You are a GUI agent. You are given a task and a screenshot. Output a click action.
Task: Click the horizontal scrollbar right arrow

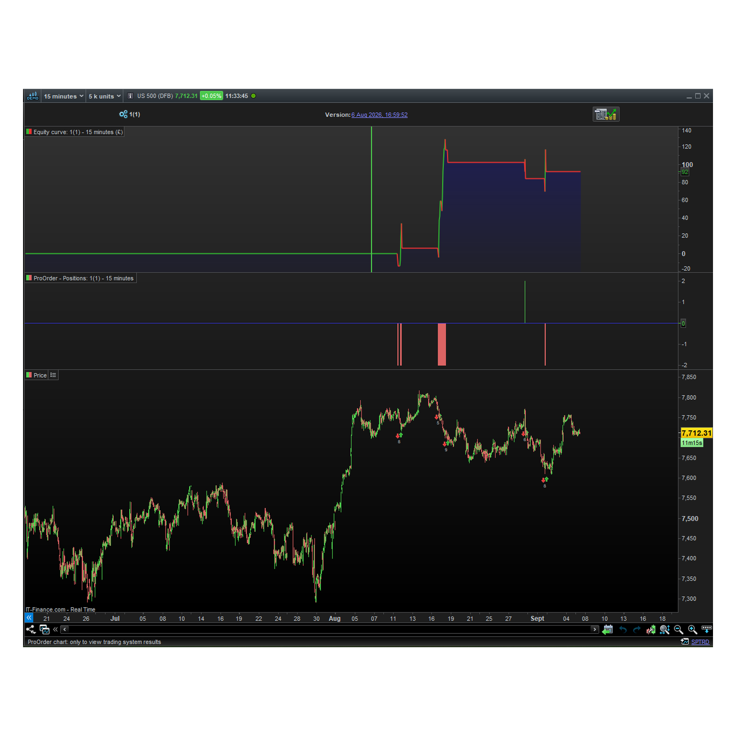coord(595,629)
